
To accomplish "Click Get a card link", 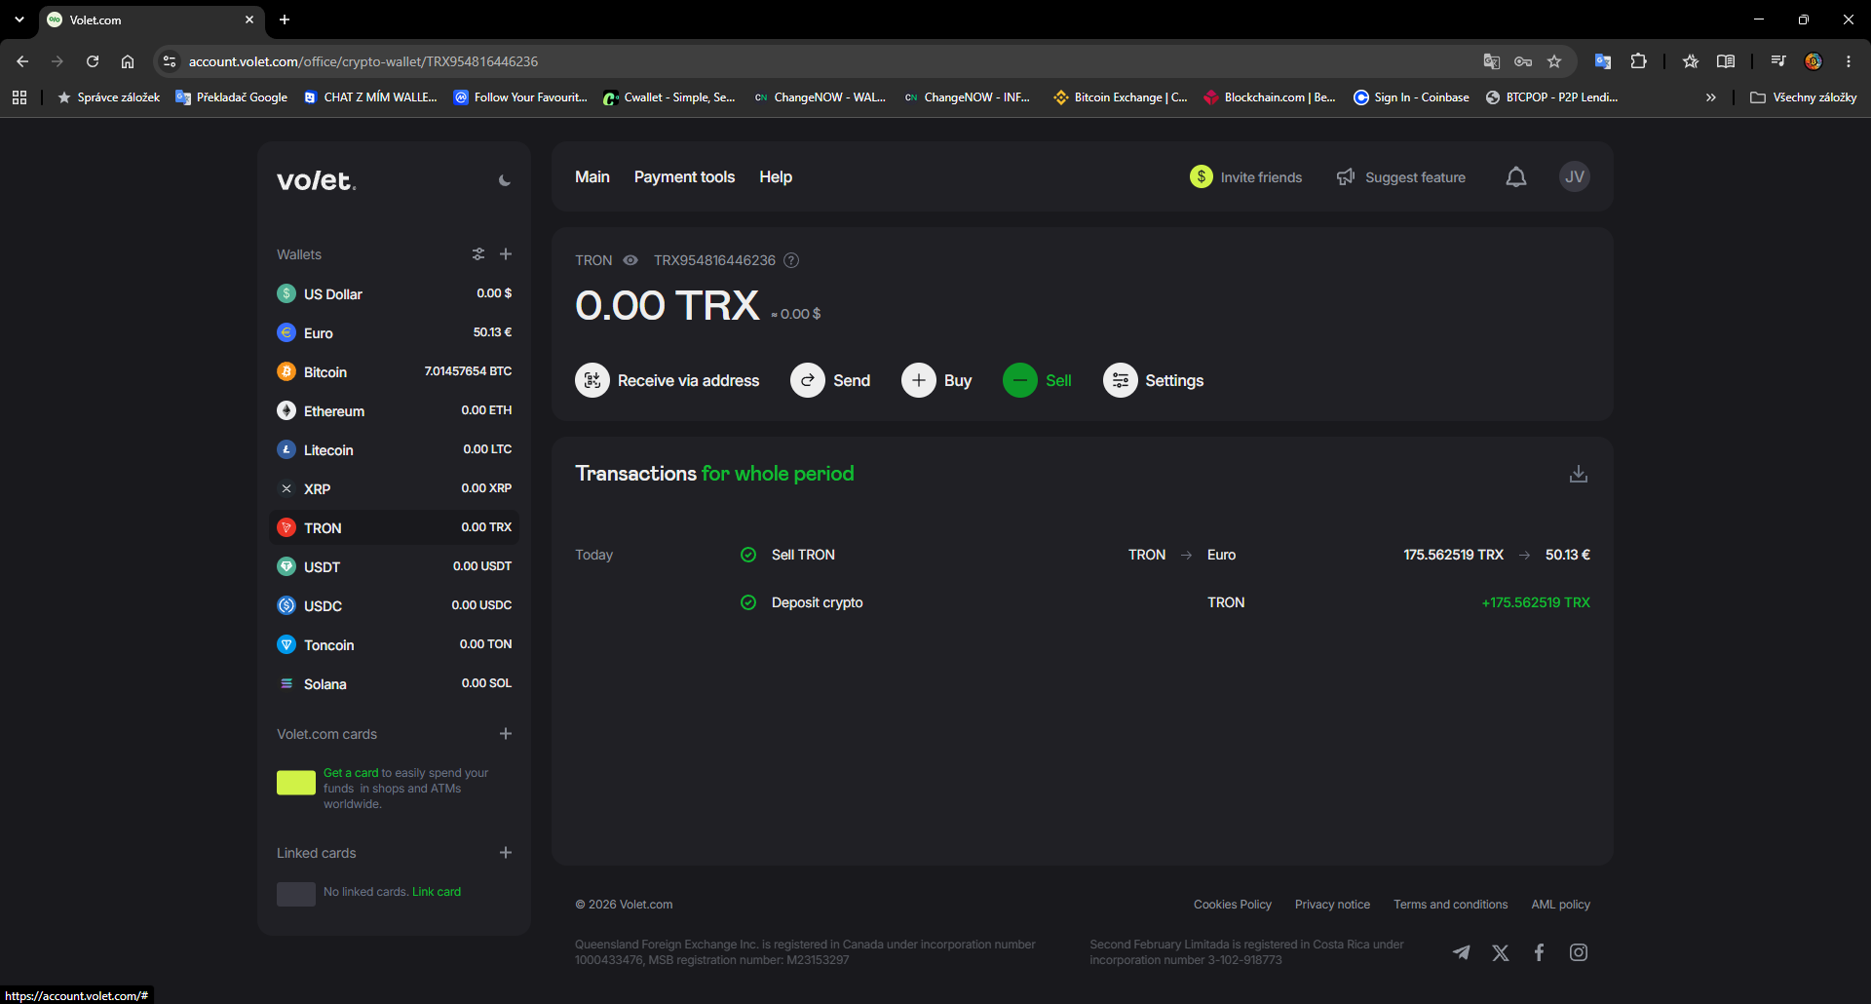I will 351,773.
